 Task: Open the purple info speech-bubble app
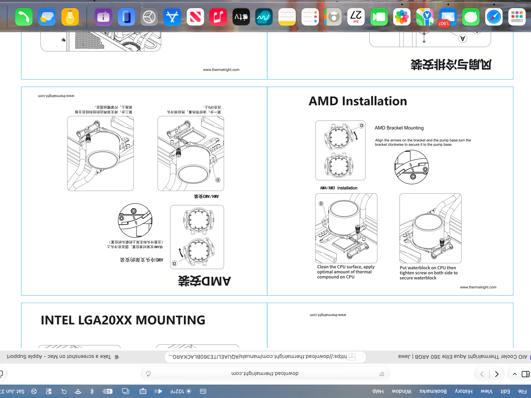tap(103, 17)
